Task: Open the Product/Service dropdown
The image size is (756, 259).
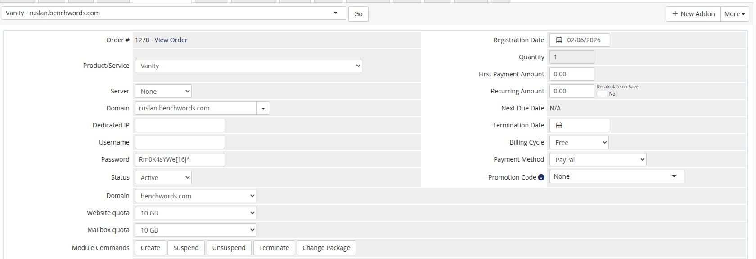Action: pyautogui.click(x=248, y=66)
